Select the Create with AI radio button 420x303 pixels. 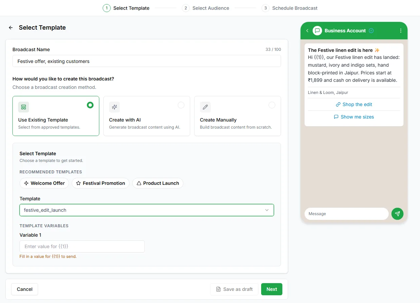click(x=181, y=105)
